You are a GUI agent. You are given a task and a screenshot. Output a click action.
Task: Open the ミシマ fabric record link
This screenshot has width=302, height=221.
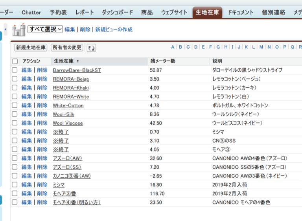click(59, 185)
